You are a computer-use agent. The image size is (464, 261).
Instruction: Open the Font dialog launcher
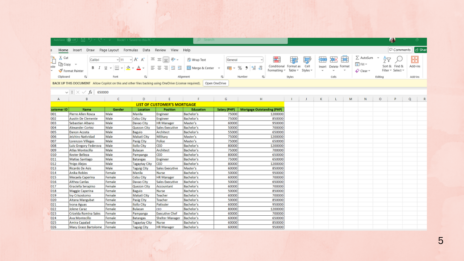pos(145,77)
